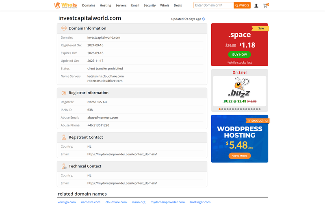Open the namesrs.com related link
This screenshot has height=209, width=325.
tap(91, 202)
